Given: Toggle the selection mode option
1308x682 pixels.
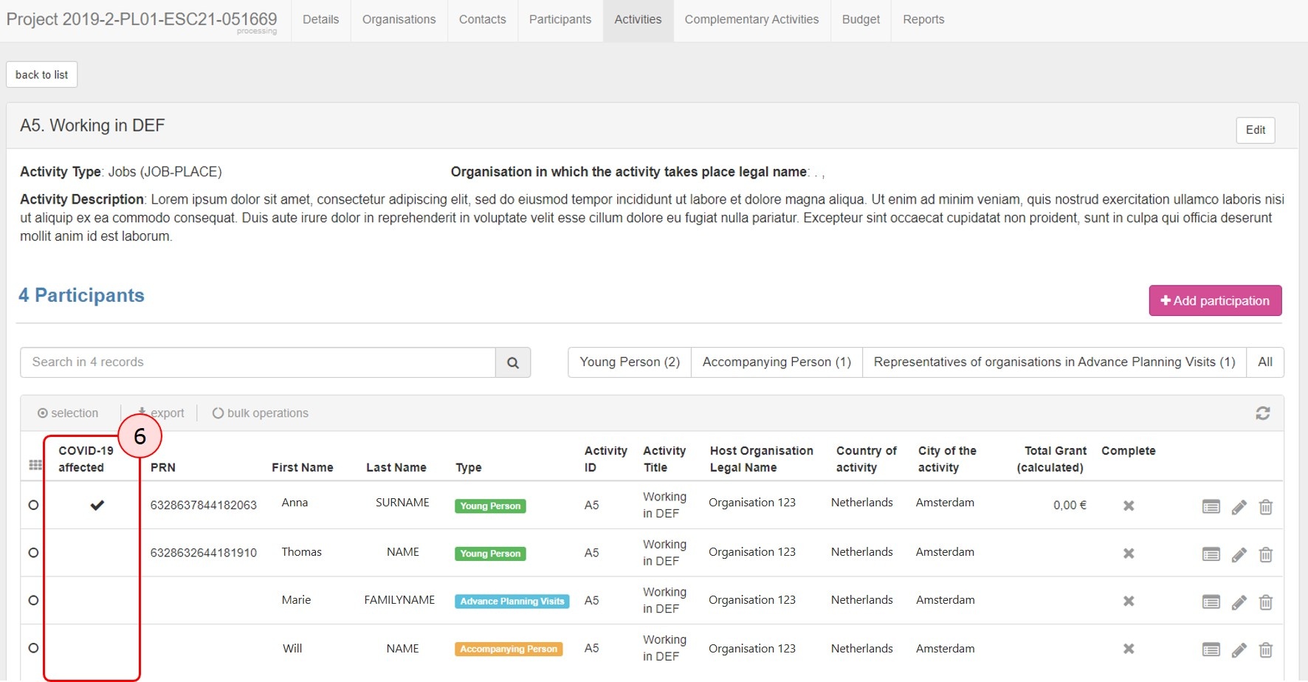Looking at the screenshot, I should (68, 413).
